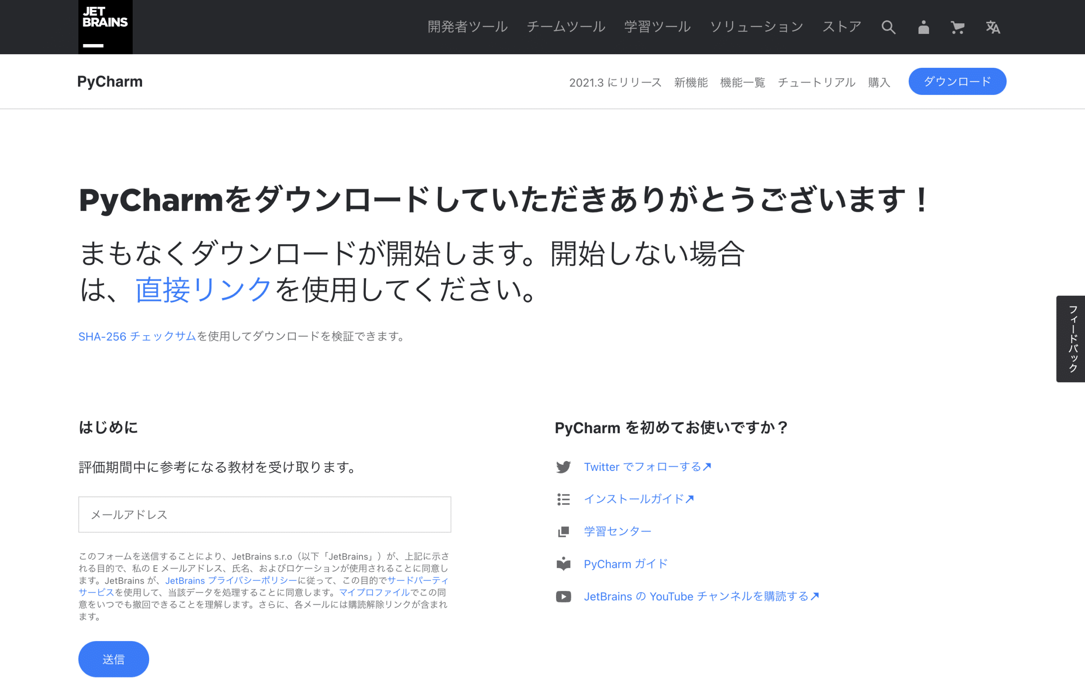Viewport: 1085px width, 678px height.
Task: Open the 開発者ツール menu
Action: coord(467,27)
